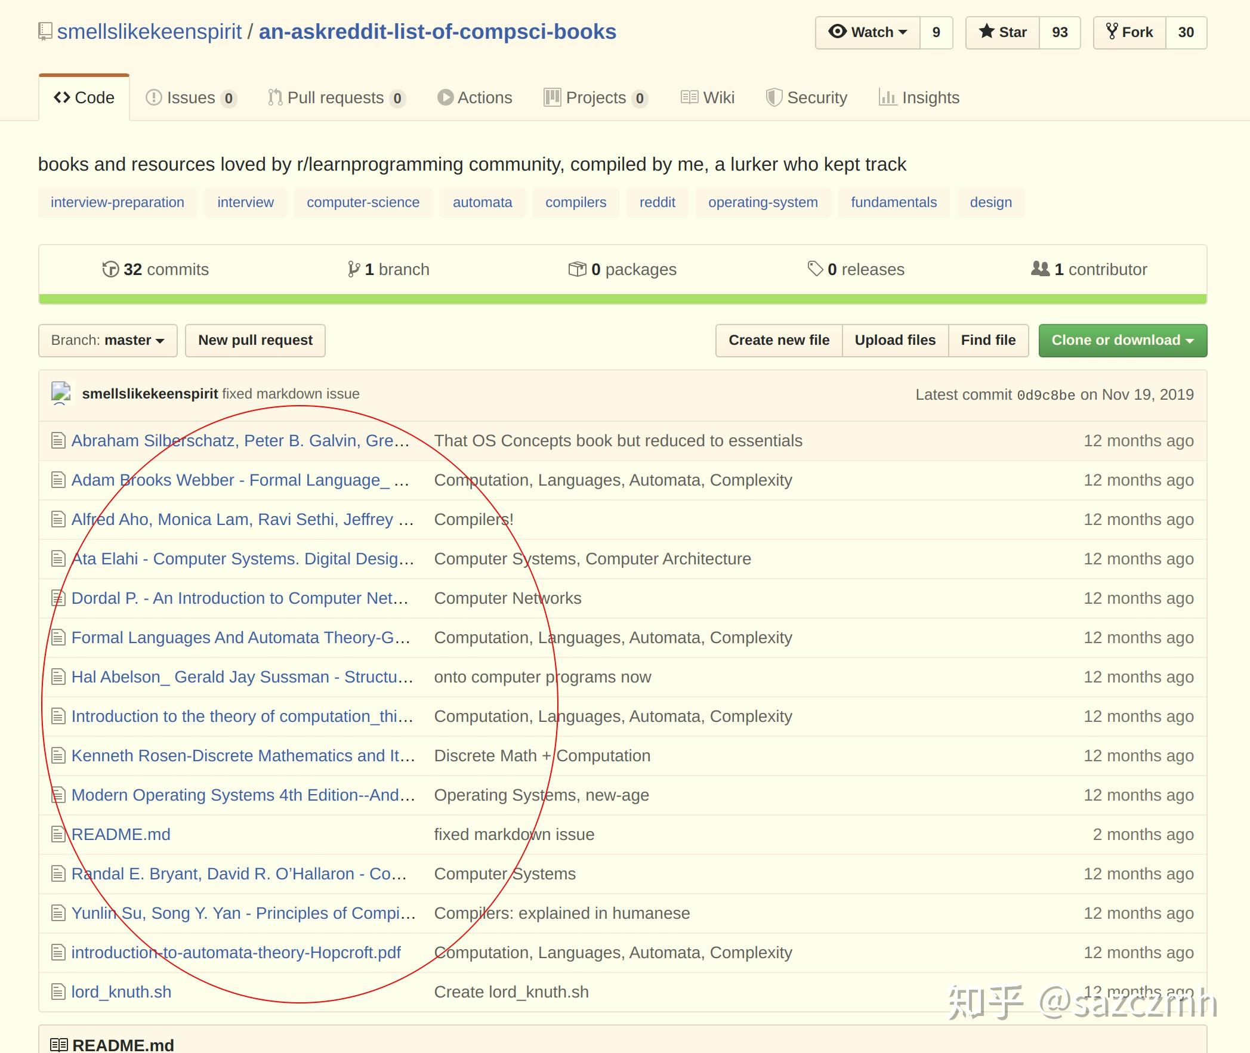Open the Projects tab
The height and width of the screenshot is (1053, 1250).
[595, 98]
